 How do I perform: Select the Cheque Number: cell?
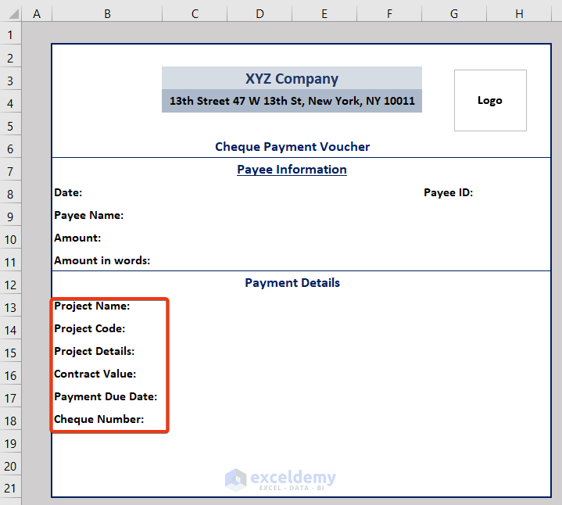click(107, 419)
